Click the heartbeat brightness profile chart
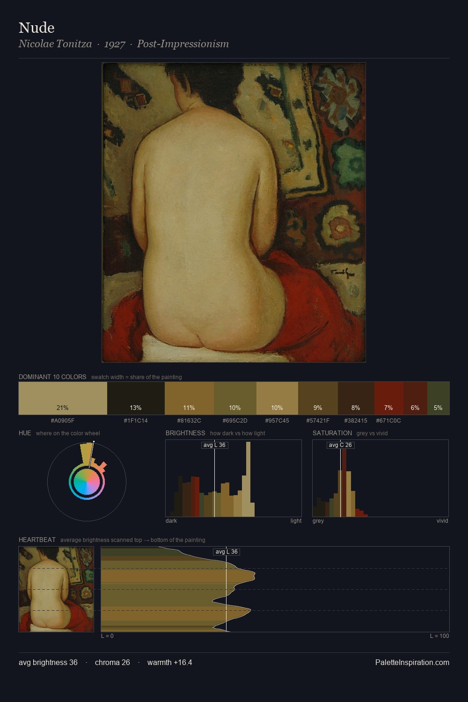468x702 pixels. 275,589
